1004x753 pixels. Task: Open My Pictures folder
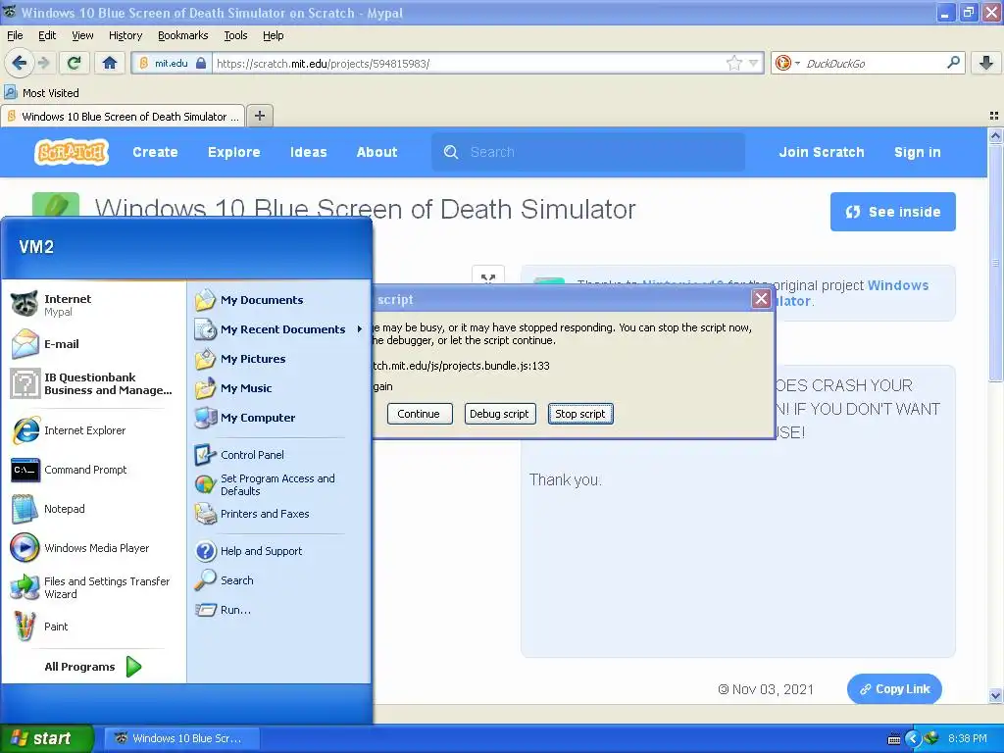pos(278,359)
